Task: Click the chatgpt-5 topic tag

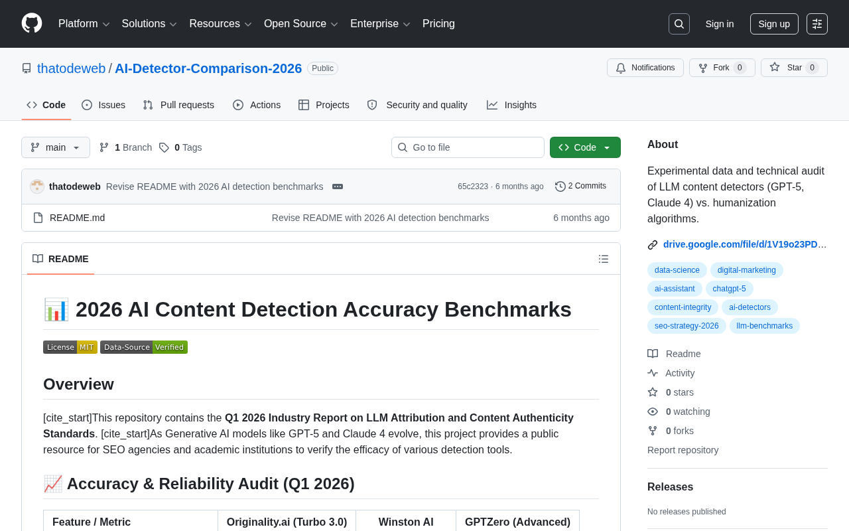Action: click(730, 289)
